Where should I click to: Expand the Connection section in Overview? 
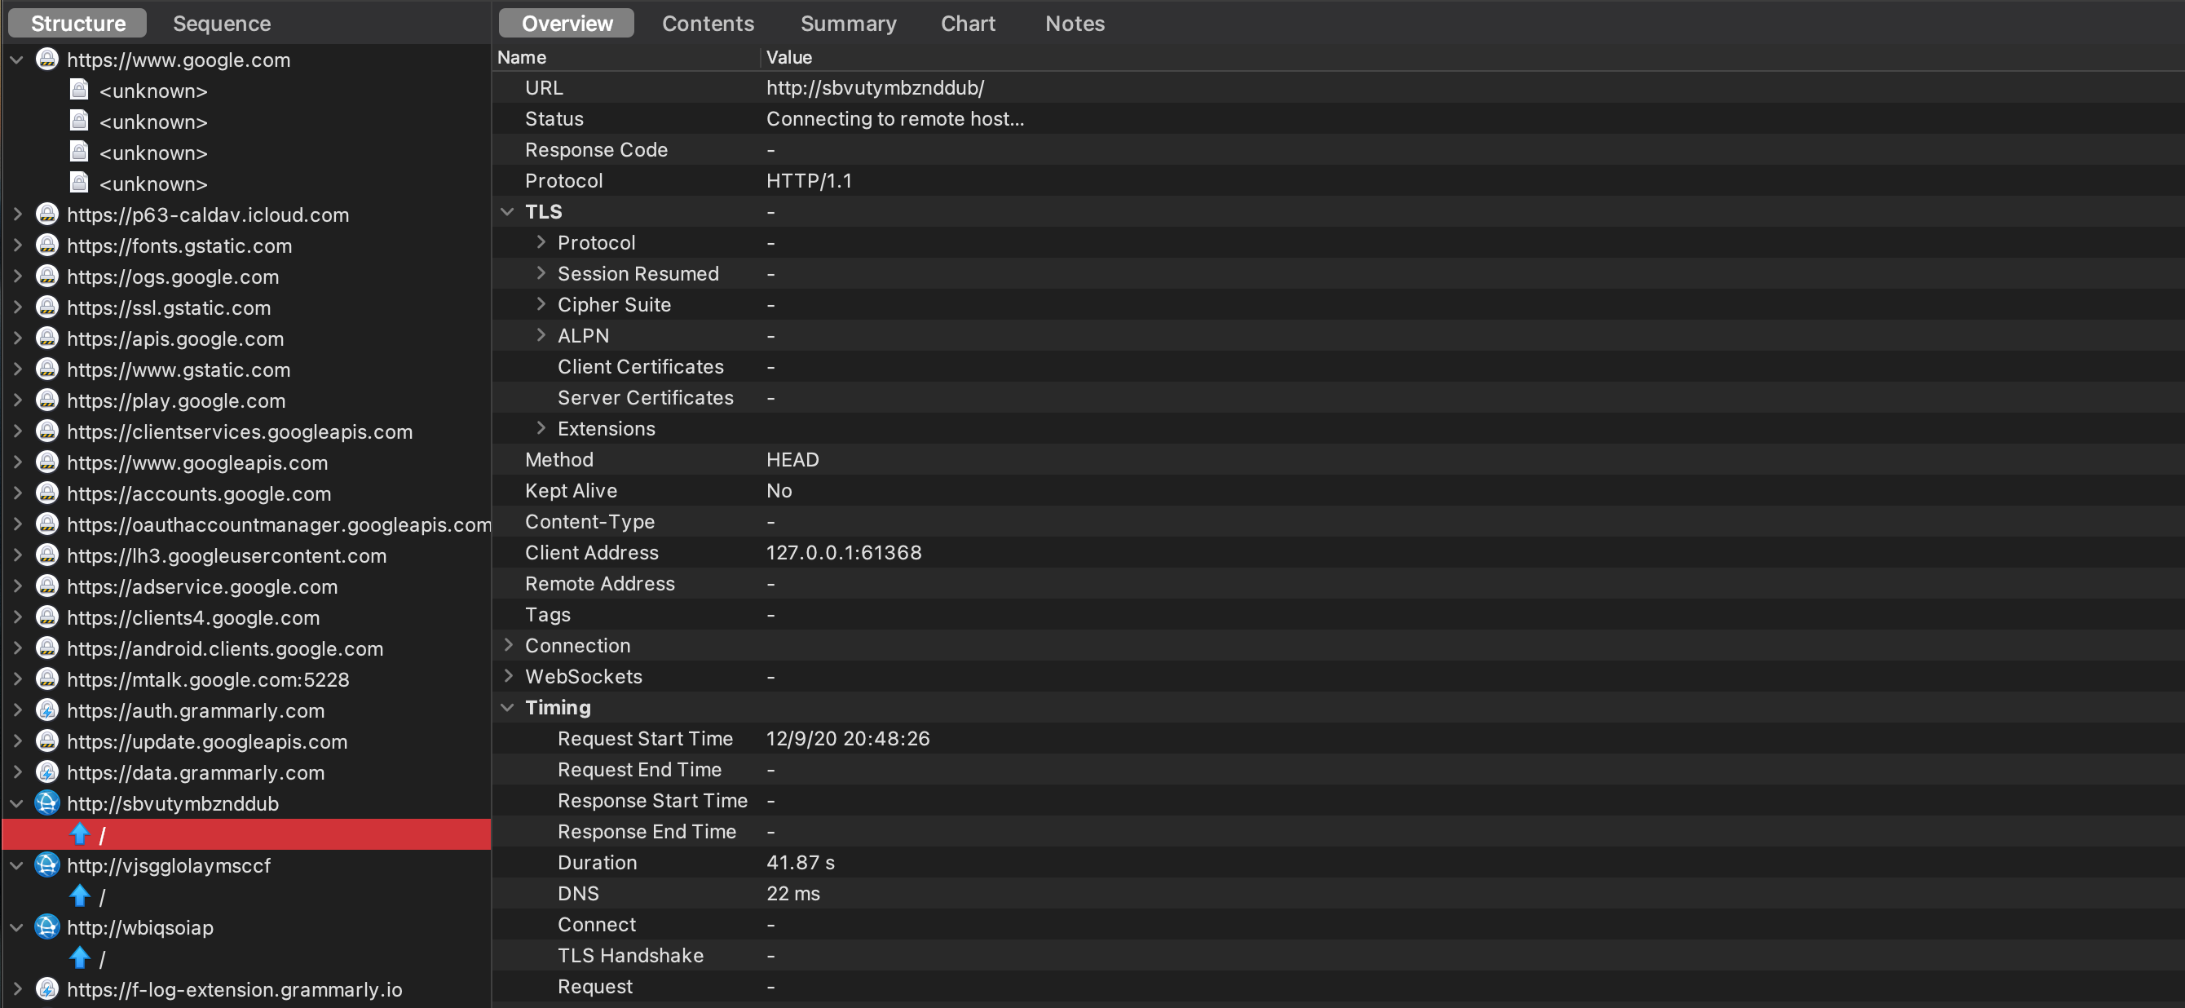[508, 645]
